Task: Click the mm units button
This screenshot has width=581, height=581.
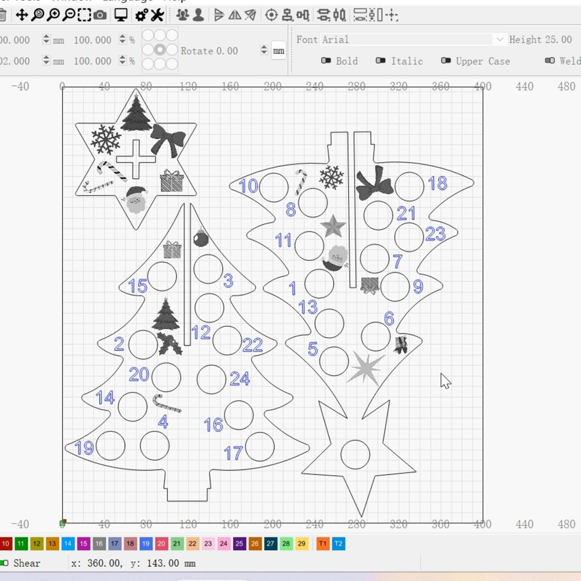Action: (279, 51)
